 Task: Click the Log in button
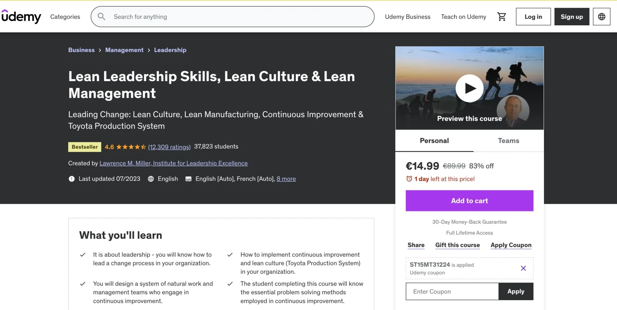[533, 17]
